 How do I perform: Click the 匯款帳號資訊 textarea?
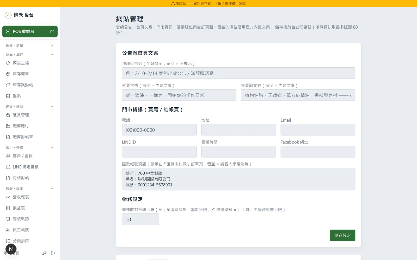pos(238,179)
